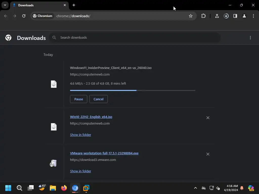259x194 pixels.
Task: Select the Downloads tab
Action: (39, 5)
